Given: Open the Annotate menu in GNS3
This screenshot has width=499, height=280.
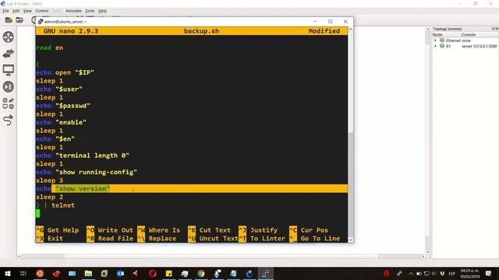Looking at the screenshot, I should (x=73, y=11).
